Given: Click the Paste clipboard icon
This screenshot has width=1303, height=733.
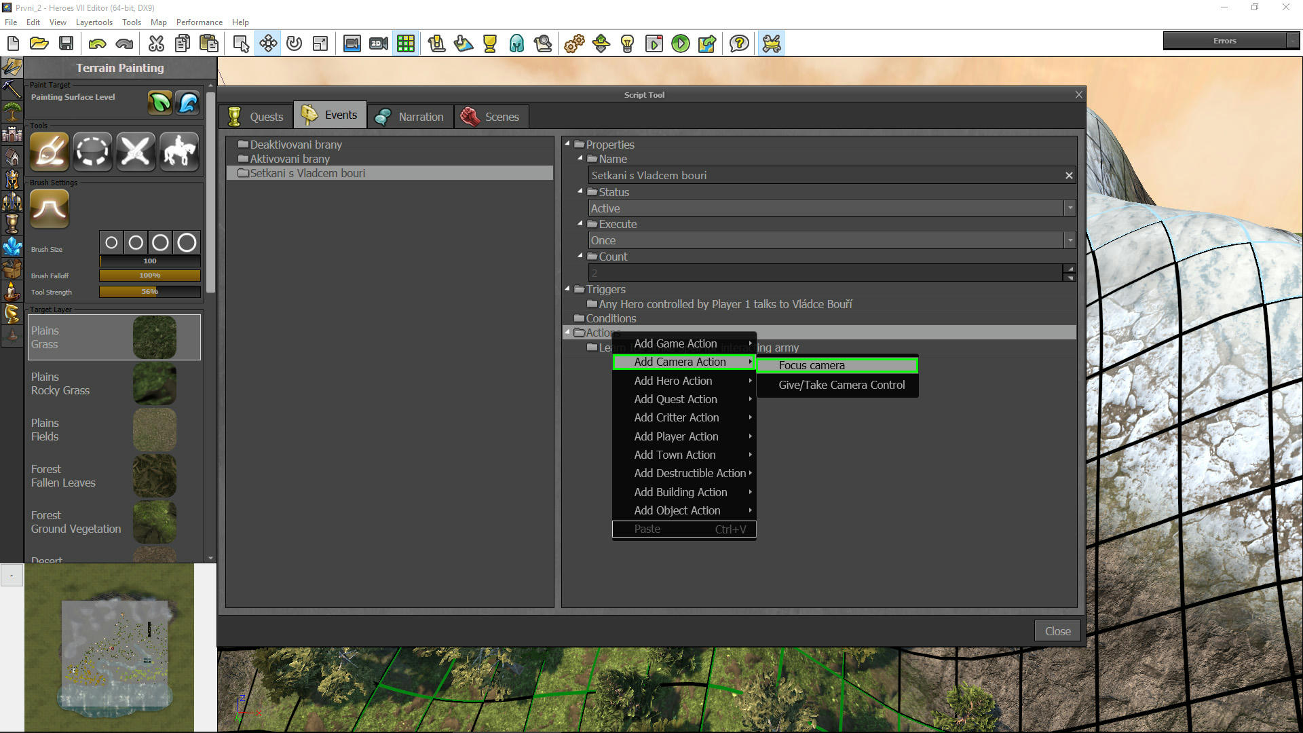Looking at the screenshot, I should pyautogui.click(x=209, y=44).
